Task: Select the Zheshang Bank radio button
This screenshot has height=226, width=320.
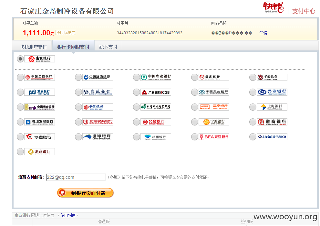Action: [20, 152]
